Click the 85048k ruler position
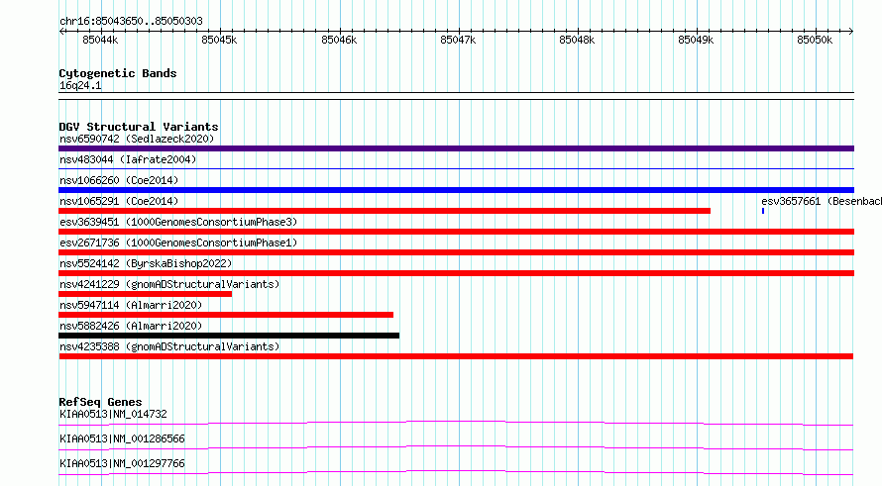882x486 pixels. click(577, 40)
